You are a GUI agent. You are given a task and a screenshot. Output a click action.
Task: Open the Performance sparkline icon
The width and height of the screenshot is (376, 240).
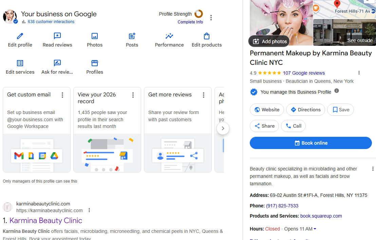(169, 36)
